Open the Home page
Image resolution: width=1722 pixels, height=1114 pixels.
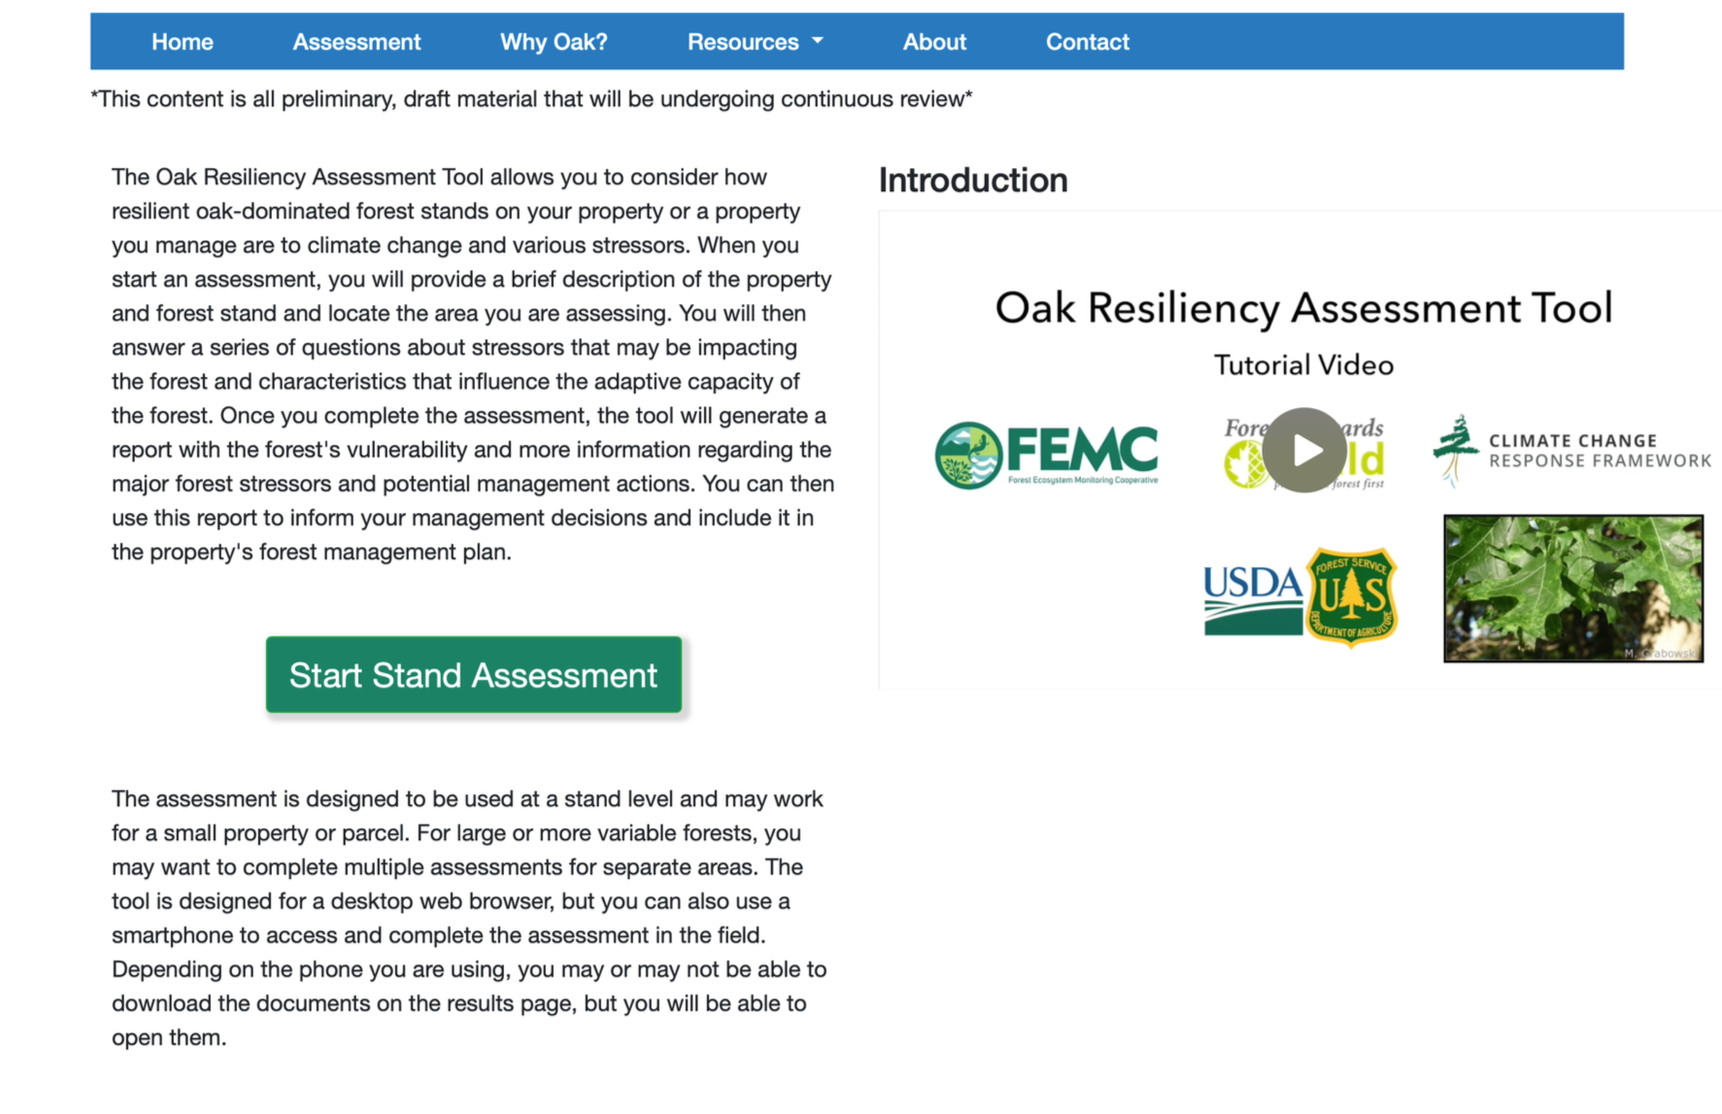click(x=183, y=42)
